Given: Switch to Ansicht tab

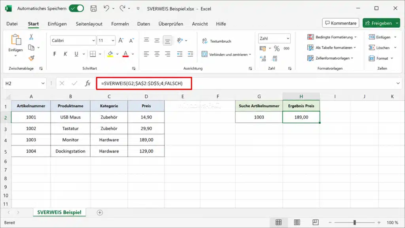Looking at the screenshot, I should 200,24.
